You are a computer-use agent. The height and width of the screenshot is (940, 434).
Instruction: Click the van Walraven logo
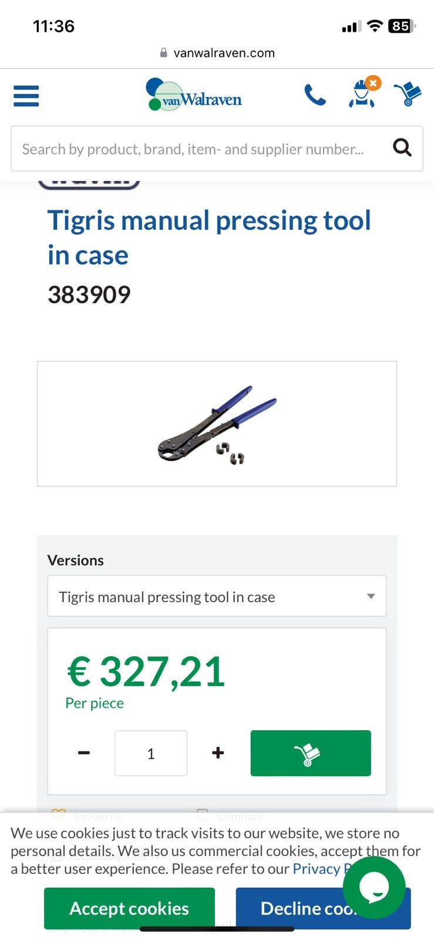194,95
